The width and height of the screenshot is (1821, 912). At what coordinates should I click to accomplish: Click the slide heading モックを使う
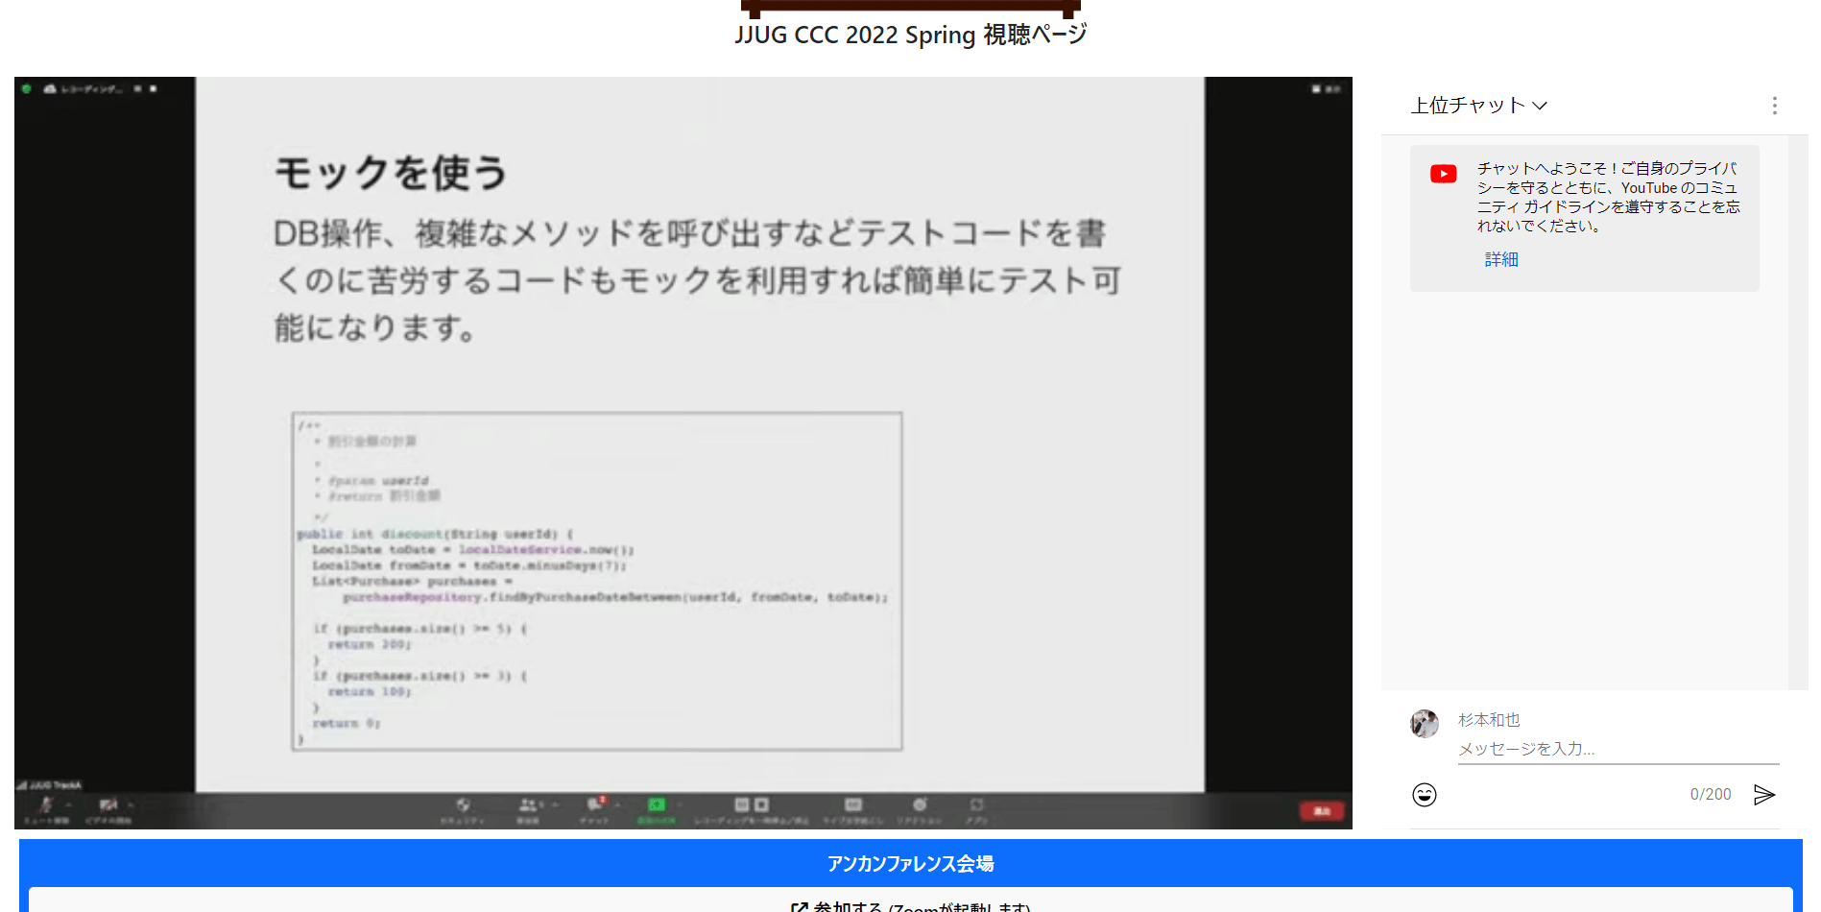[391, 173]
